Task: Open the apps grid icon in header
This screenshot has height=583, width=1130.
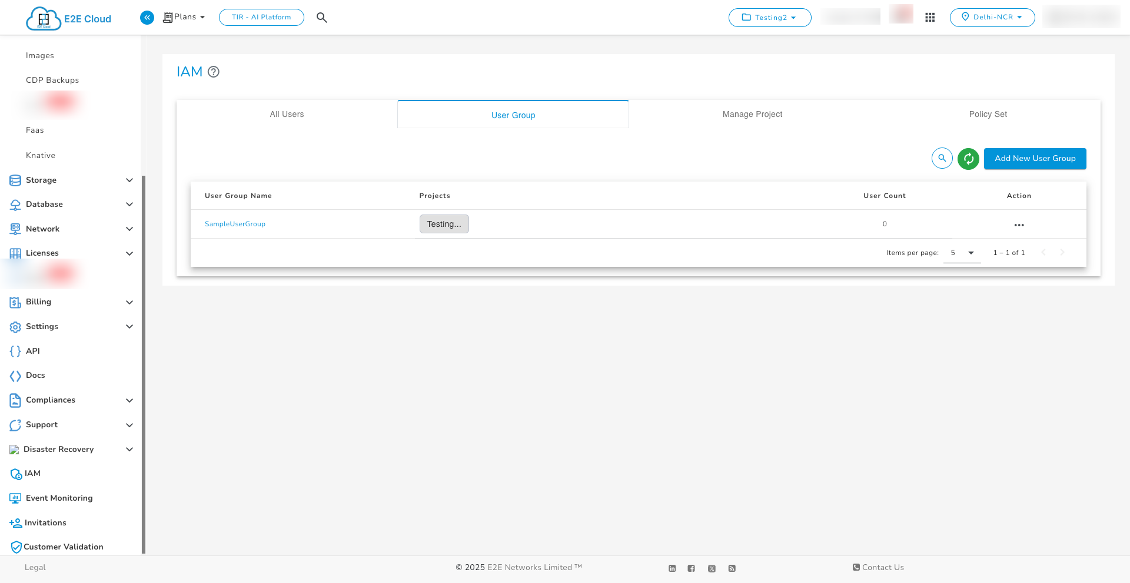Action: click(930, 18)
